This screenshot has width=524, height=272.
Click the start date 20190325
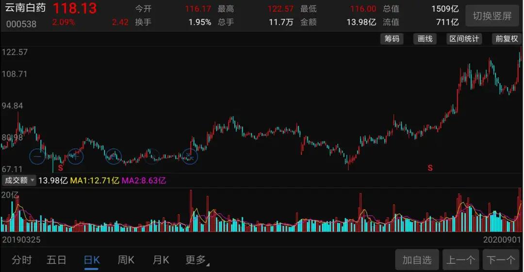[21, 240]
